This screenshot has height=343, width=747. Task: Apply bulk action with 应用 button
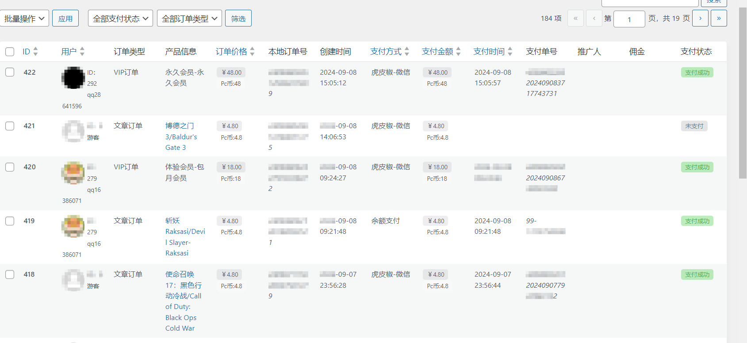pos(65,19)
